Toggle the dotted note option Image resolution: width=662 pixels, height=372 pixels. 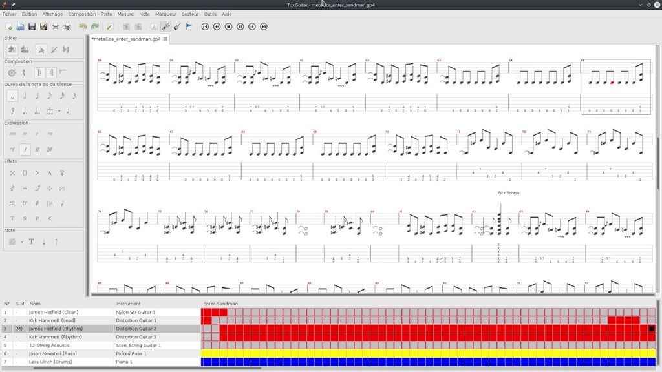click(x=25, y=111)
